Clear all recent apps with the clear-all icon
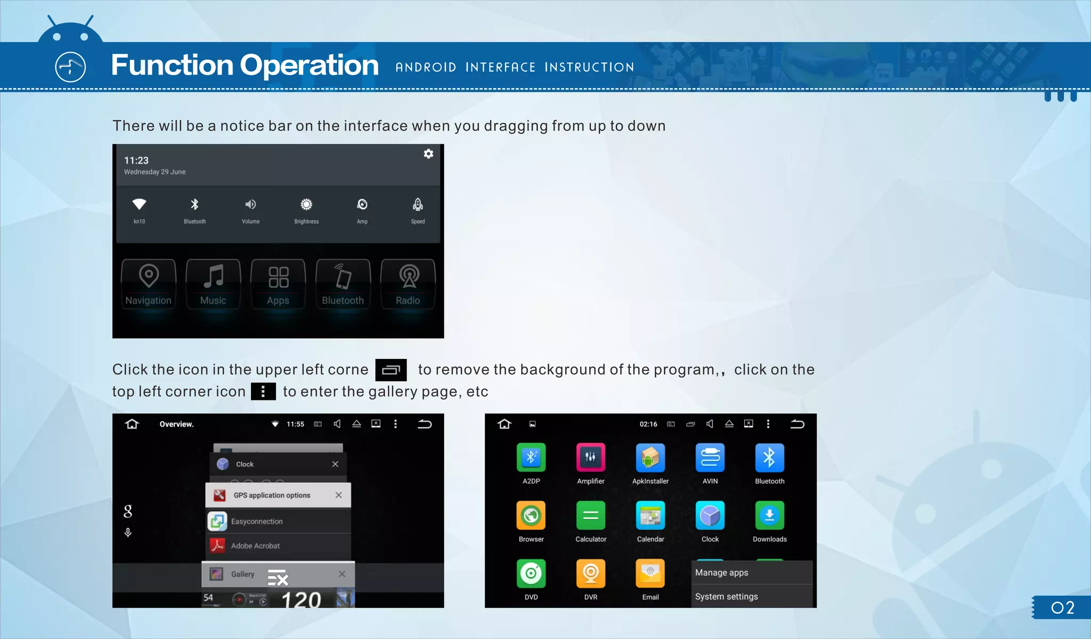 tap(278, 578)
